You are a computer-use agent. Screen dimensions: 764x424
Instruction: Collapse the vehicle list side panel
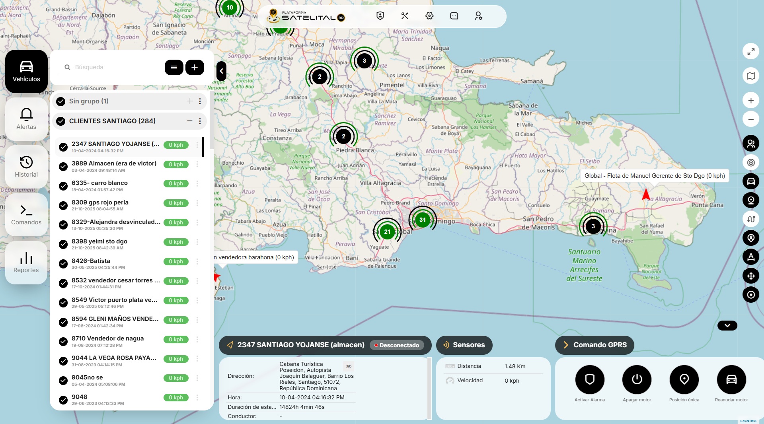pyautogui.click(x=221, y=71)
